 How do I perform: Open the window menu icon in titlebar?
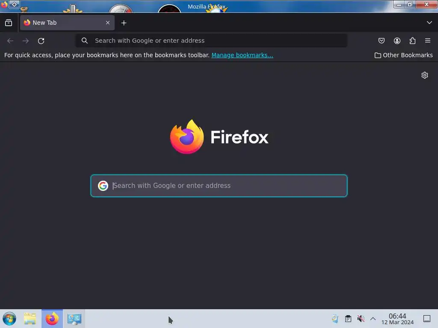pyautogui.click(x=4, y=4)
